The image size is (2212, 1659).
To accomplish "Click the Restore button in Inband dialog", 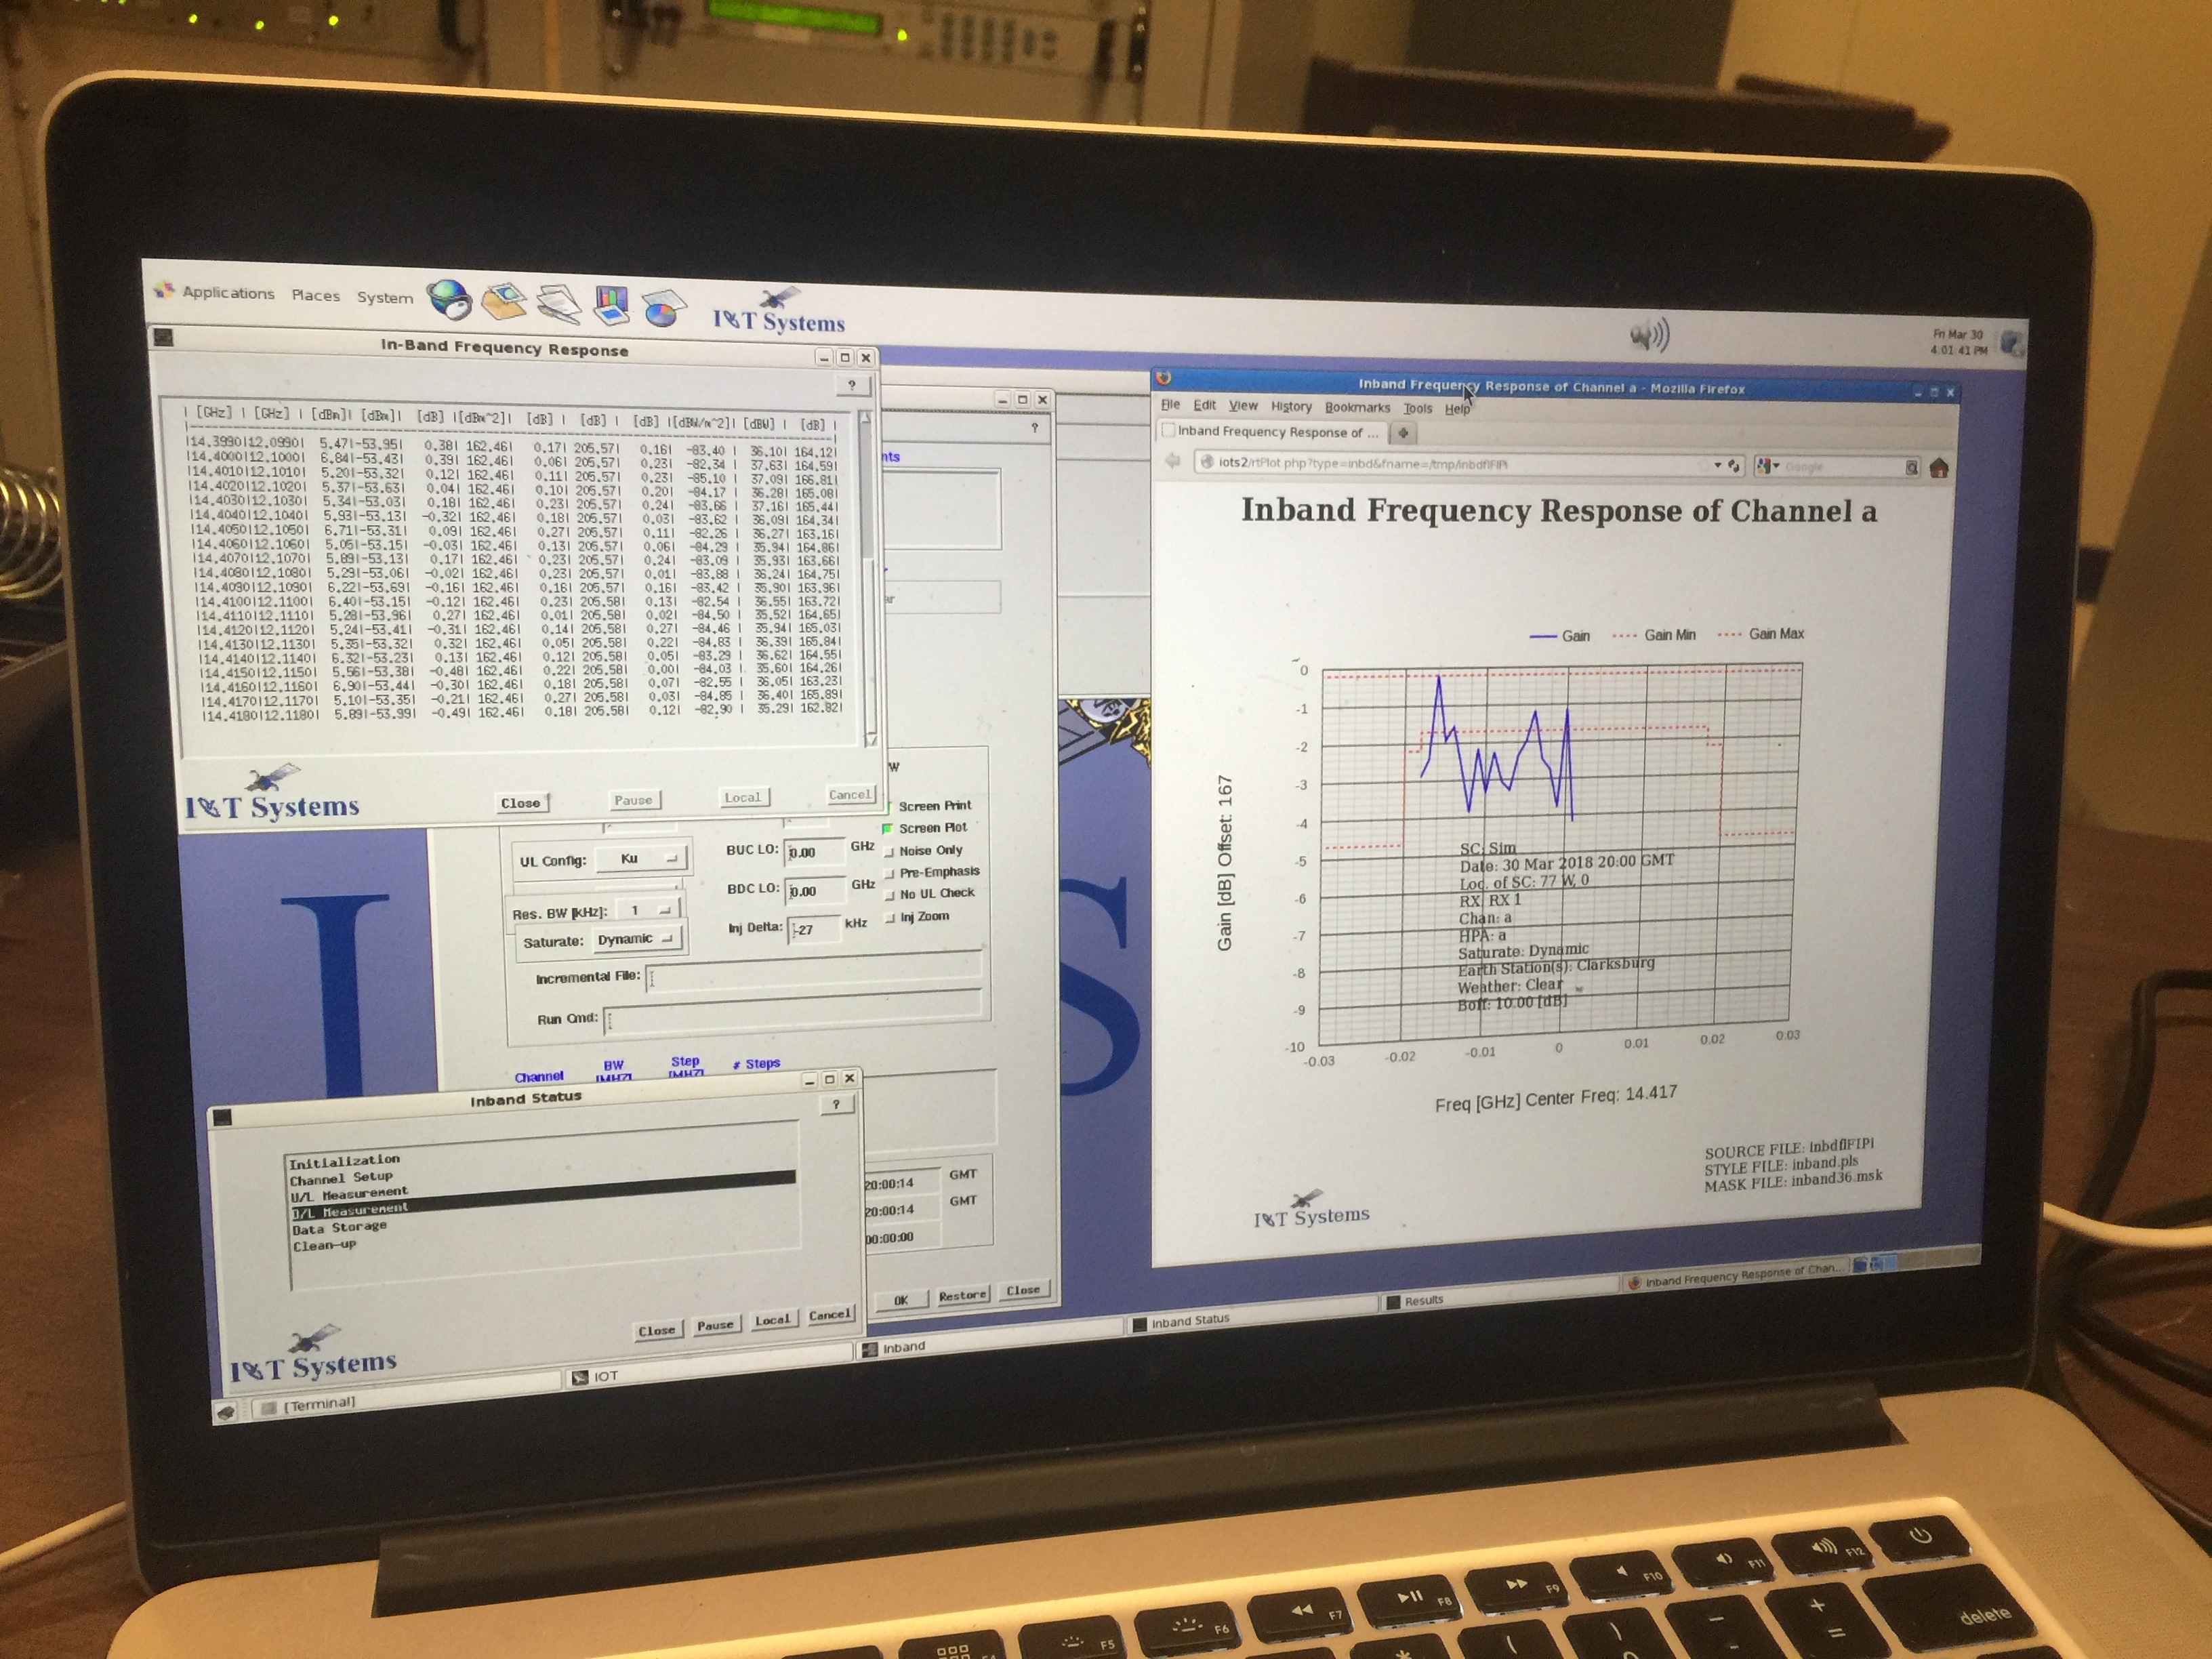I will click(x=962, y=1295).
